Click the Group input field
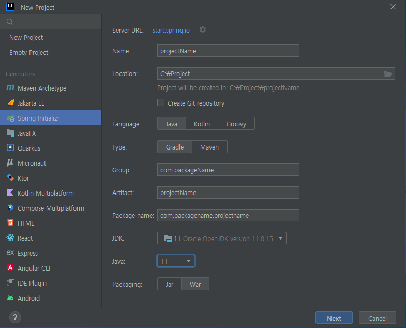The width and height of the screenshot is (406, 328). [228, 170]
